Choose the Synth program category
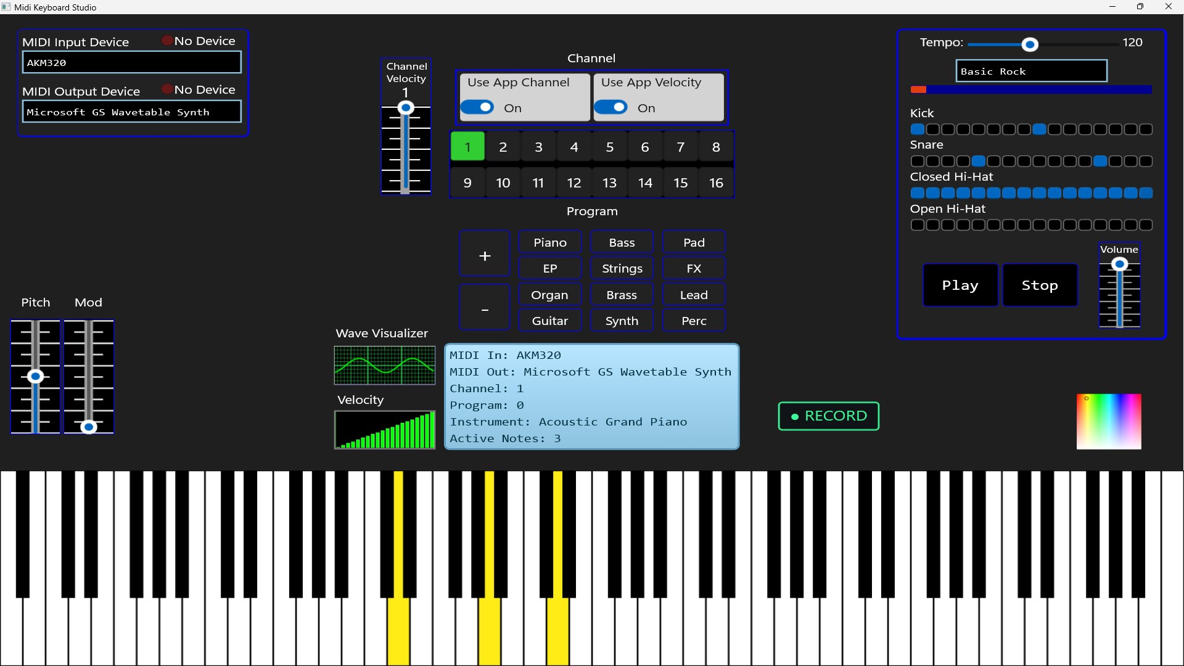Screen dimensions: 1184x666 [x=622, y=321]
